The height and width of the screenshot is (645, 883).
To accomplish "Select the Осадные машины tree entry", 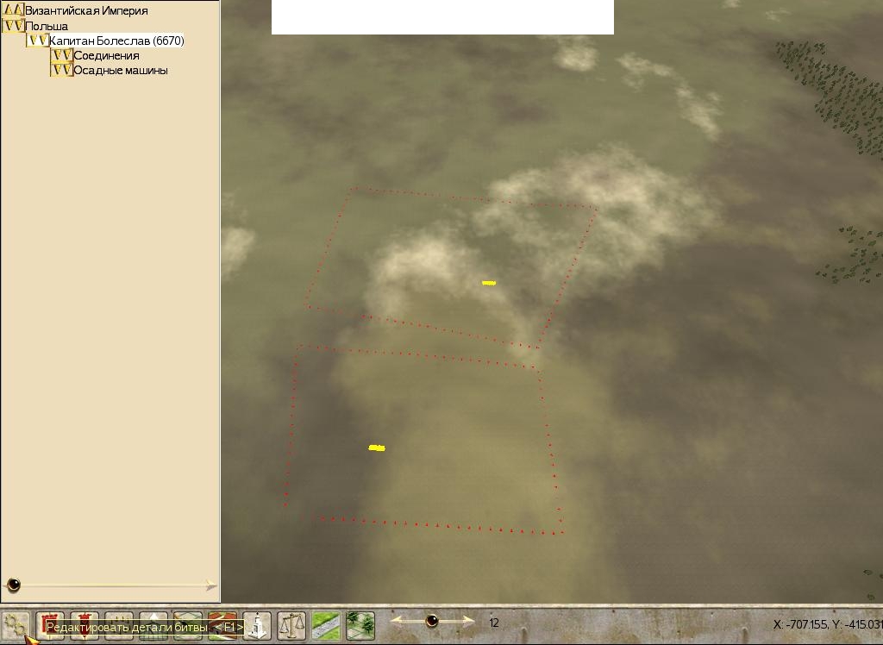I will tap(121, 71).
